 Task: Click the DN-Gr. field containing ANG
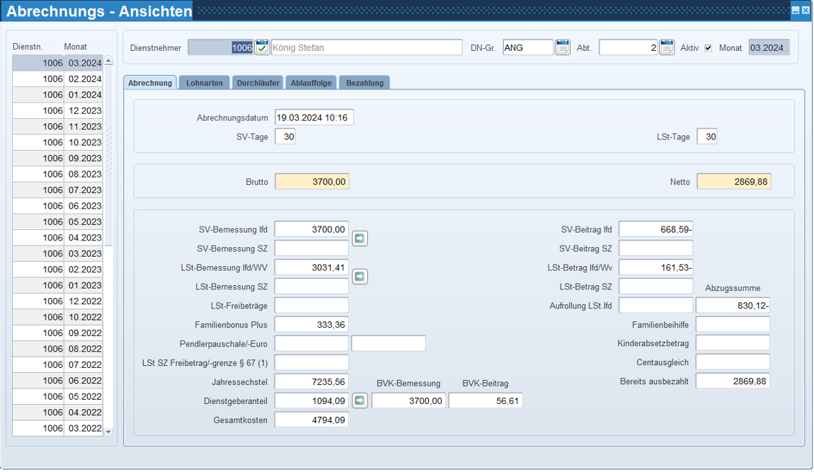[x=528, y=47]
